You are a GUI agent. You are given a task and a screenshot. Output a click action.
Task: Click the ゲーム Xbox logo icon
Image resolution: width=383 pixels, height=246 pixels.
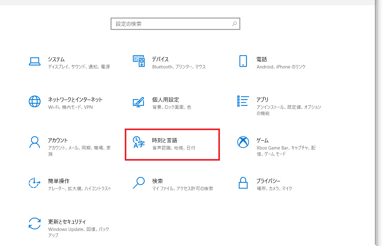pos(243,142)
